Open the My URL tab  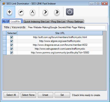click(6, 21)
